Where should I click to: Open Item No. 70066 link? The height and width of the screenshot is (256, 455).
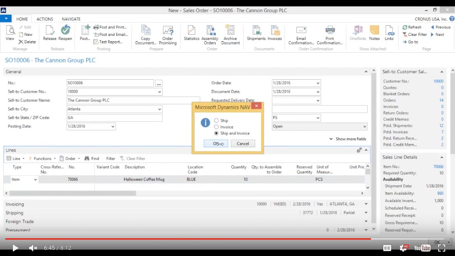tap(438, 167)
